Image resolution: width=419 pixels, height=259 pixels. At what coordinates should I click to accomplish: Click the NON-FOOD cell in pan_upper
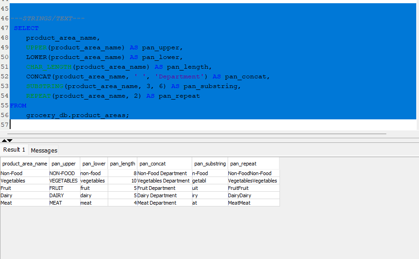point(64,173)
